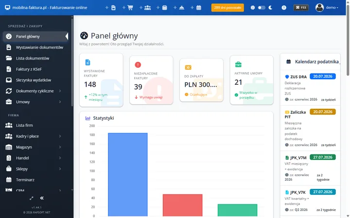This screenshot has width=350, height=218.
Task: Open the Niezapłacone faktury card
Action: 151,80
